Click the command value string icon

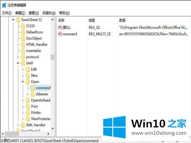pos(60,34)
